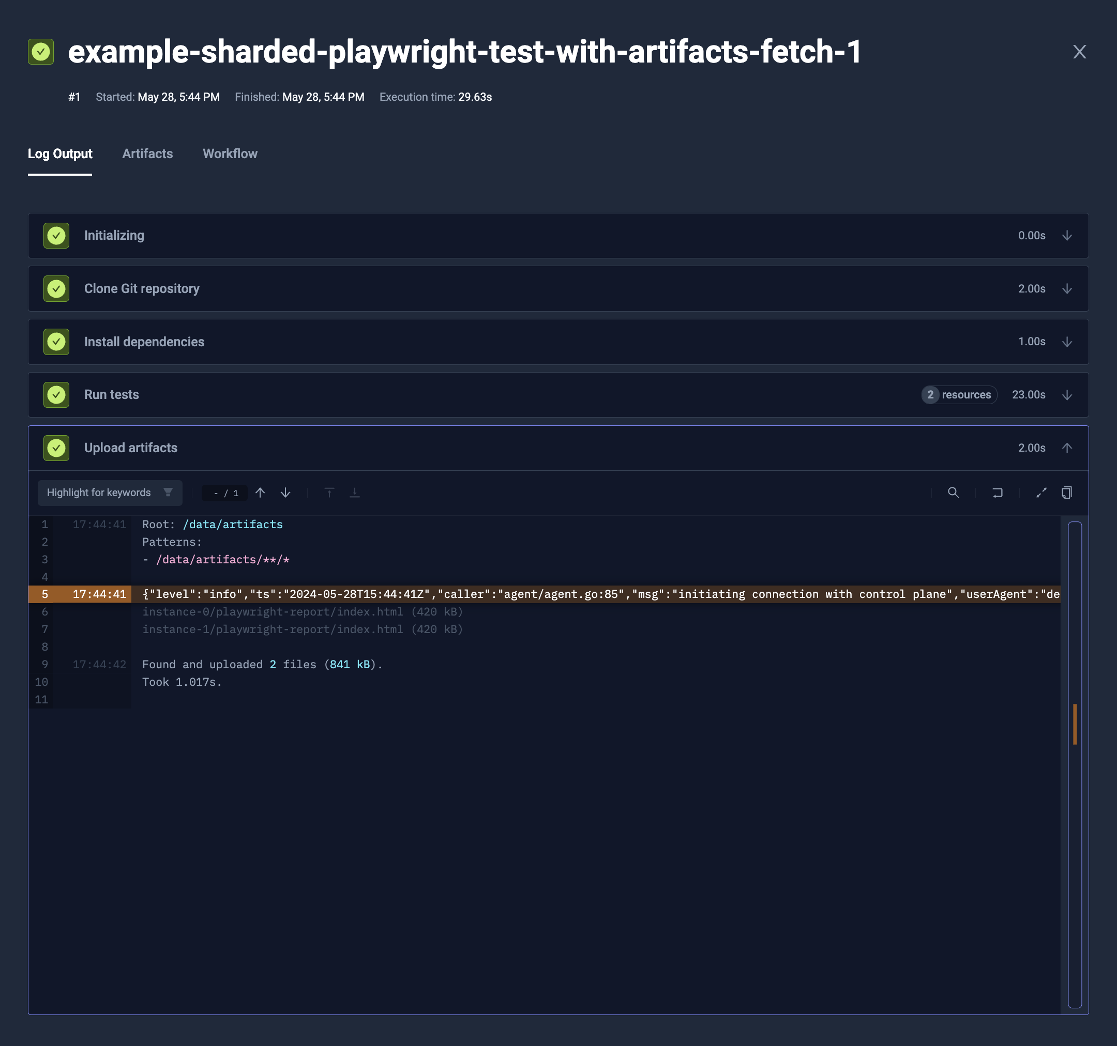Image resolution: width=1117 pixels, height=1046 pixels.
Task: Click the copy log content icon
Action: click(1068, 493)
